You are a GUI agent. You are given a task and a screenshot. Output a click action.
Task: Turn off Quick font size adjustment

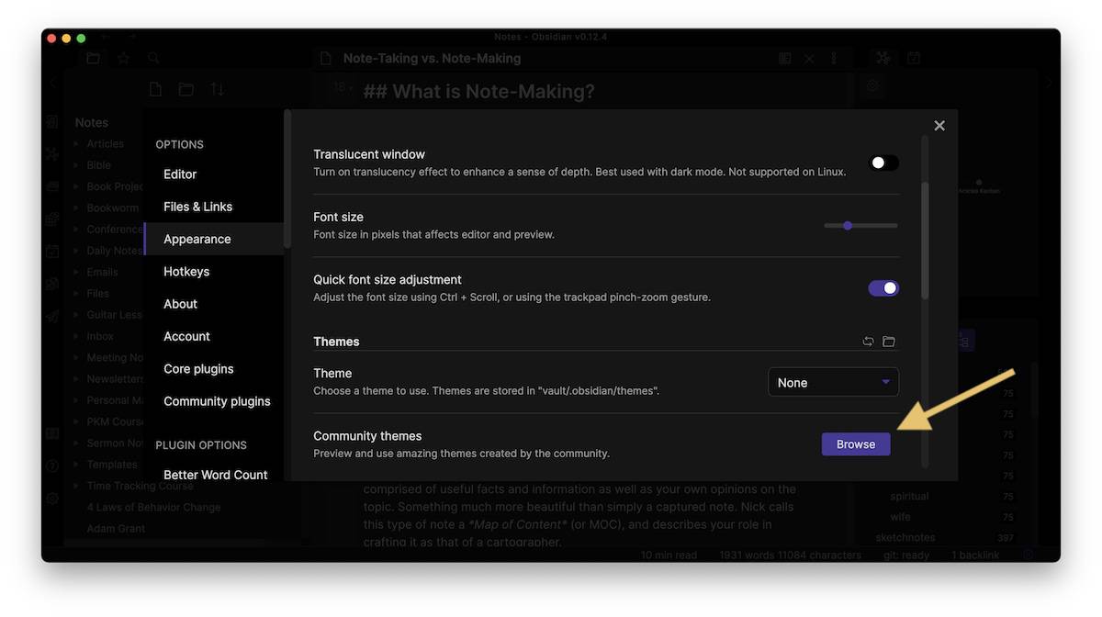click(883, 288)
